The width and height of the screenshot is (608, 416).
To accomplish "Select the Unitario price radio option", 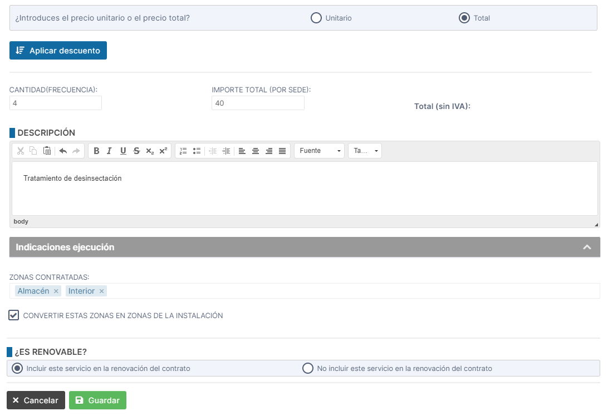I will click(316, 18).
